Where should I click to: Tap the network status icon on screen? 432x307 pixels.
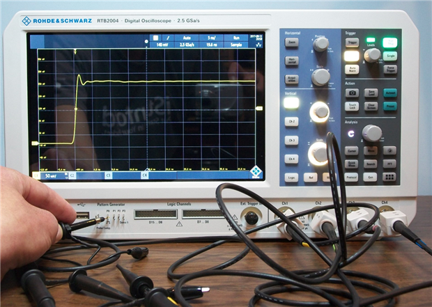tap(259, 45)
